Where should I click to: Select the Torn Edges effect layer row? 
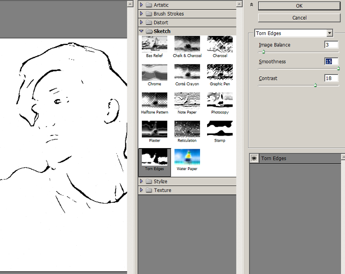click(295, 158)
